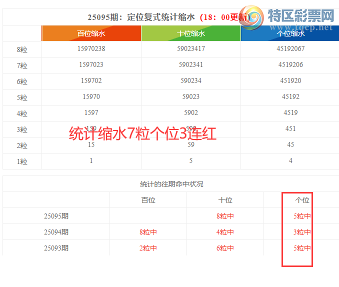Select the value 59023417
Image resolution: width=339 pixels, height=287 pixels.
[191, 48]
